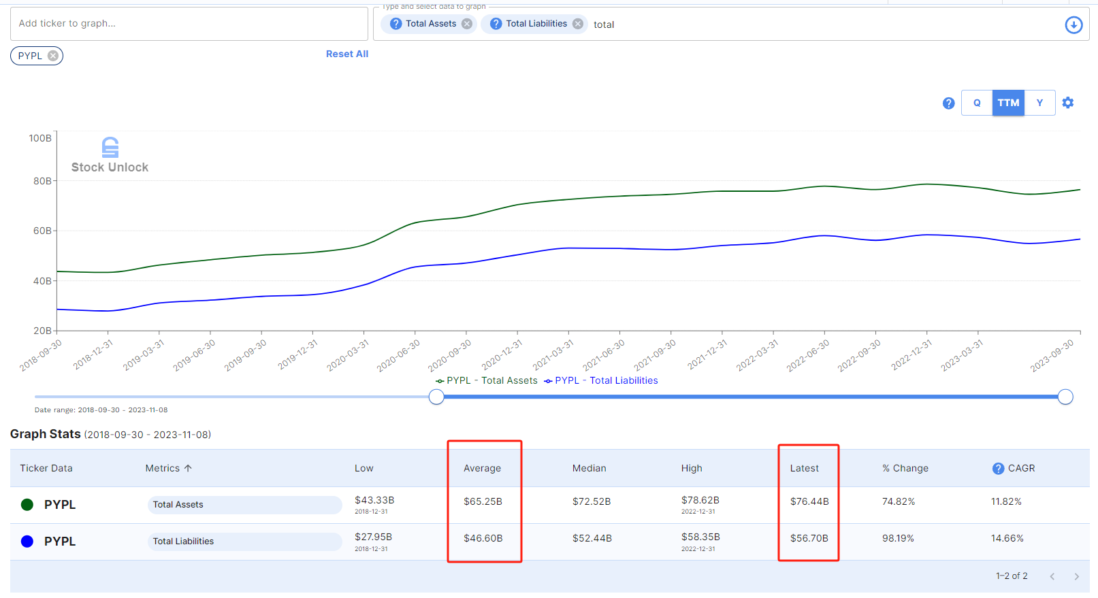Go to next page of stats table

click(x=1076, y=576)
